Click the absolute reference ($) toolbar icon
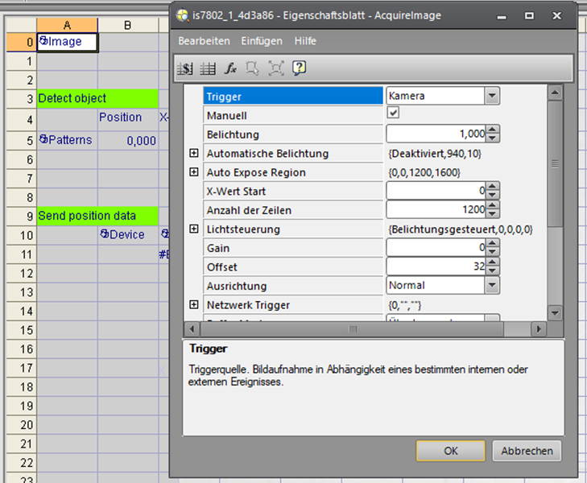The width and height of the screenshot is (587, 483). click(x=186, y=68)
